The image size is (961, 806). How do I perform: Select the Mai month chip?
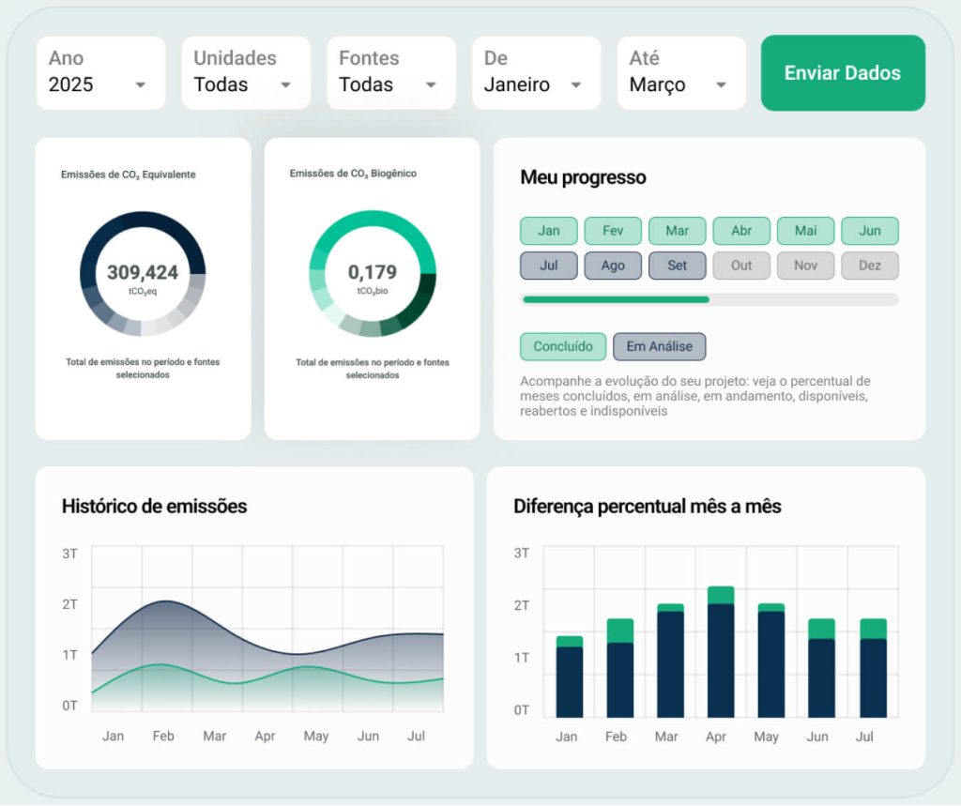pyautogui.click(x=806, y=231)
